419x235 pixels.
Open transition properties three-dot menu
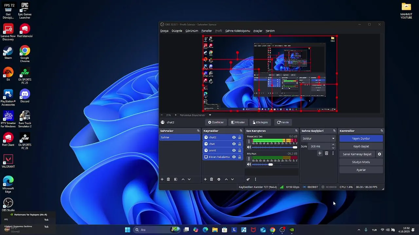(x=333, y=153)
